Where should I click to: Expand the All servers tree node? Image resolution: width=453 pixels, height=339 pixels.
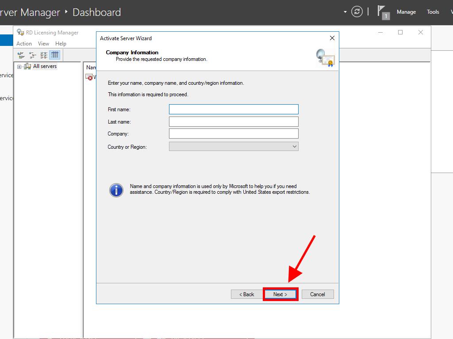coord(19,67)
